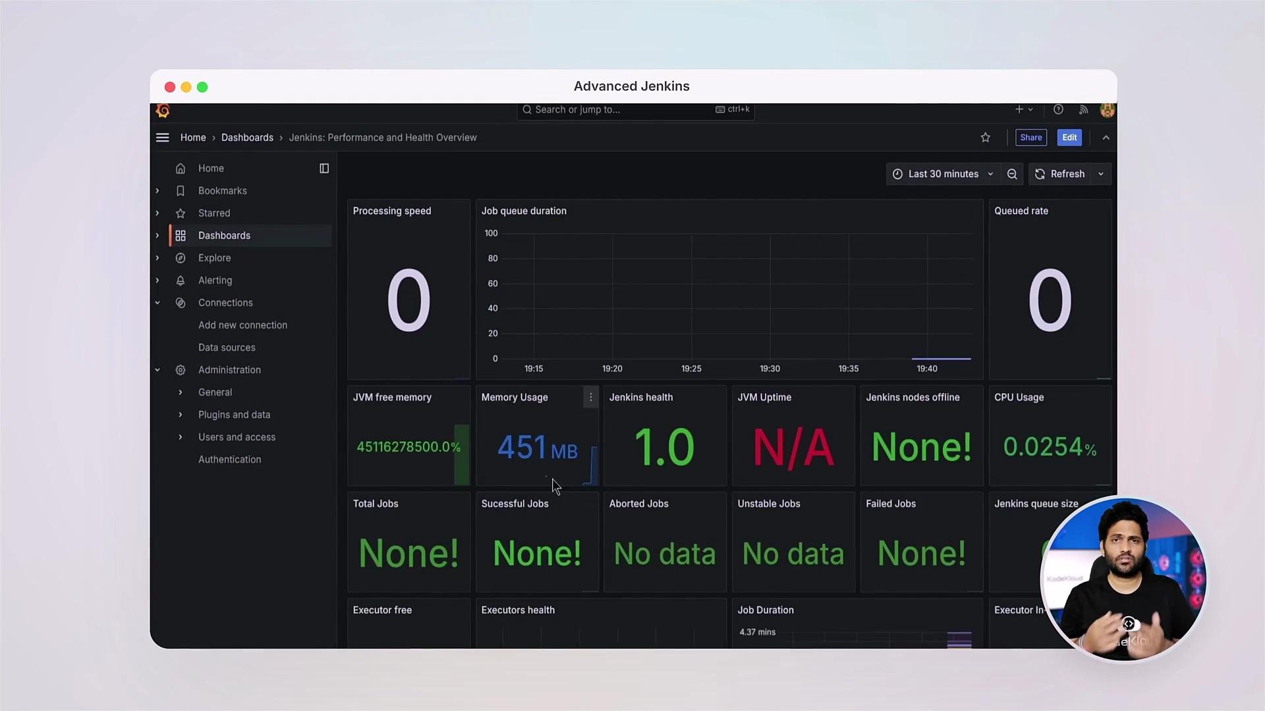The height and width of the screenshot is (711, 1265).
Task: Focus the Search or jump to field
Action: point(635,110)
